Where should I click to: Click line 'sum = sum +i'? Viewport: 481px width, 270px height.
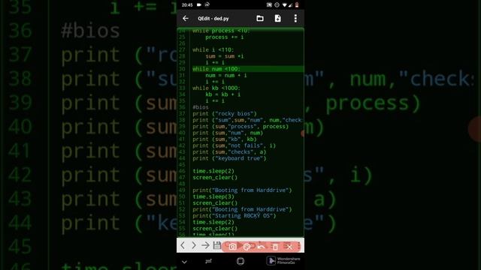225,56
